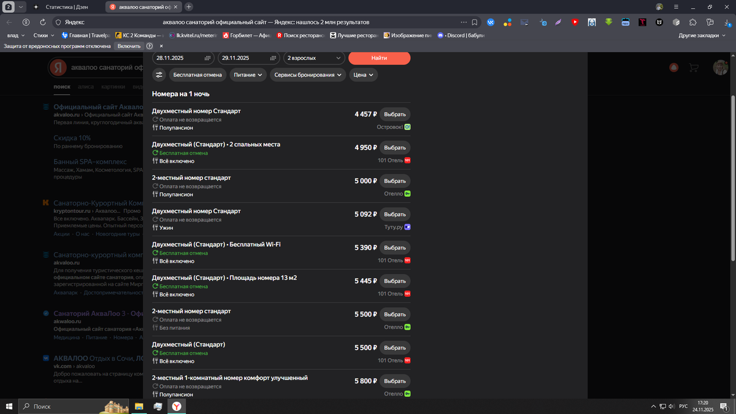This screenshot has width=736, height=414.
Task: Click Выбрать for the 5 390 ₽ room
Action: (394, 248)
